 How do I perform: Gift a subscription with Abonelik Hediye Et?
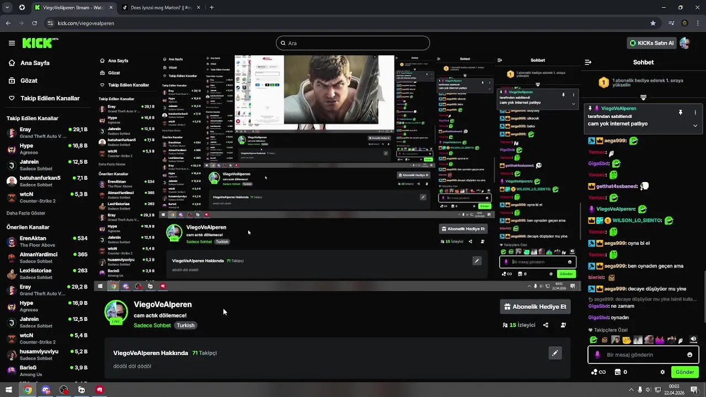click(x=535, y=307)
